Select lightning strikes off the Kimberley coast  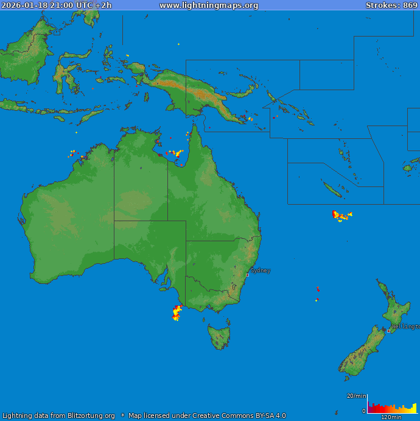tap(72, 153)
